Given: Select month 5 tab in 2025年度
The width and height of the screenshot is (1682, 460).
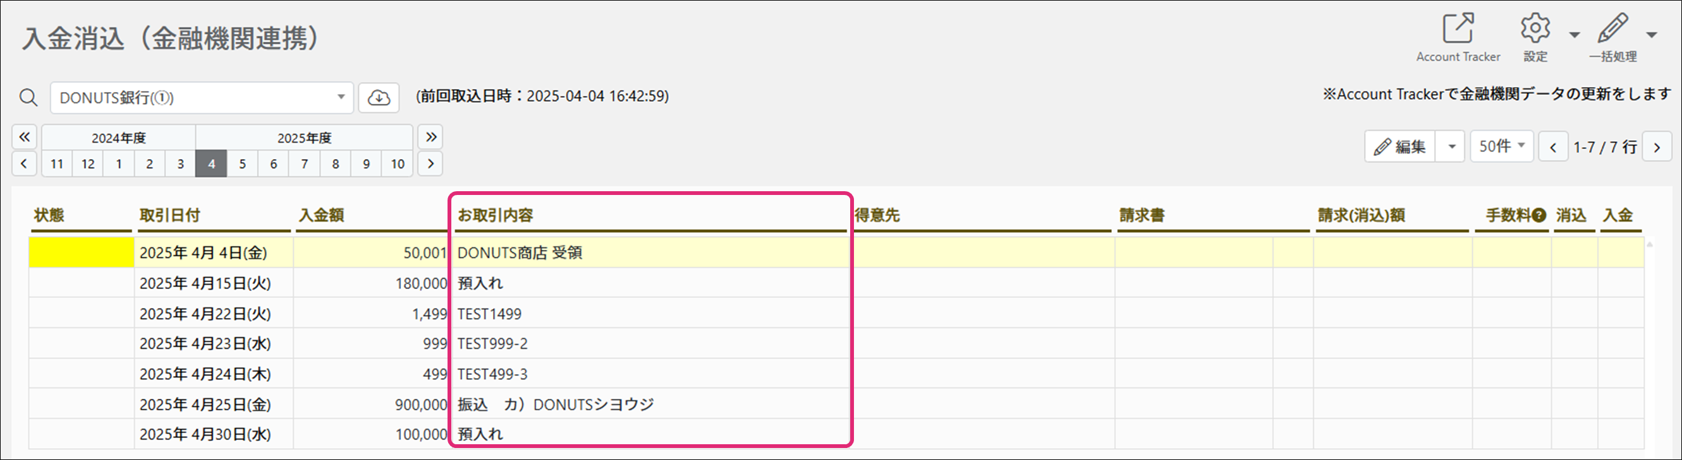Looking at the screenshot, I should coord(242,163).
